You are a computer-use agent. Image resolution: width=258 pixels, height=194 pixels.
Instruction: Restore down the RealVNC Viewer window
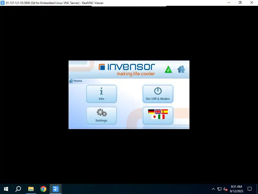coord(240,3)
